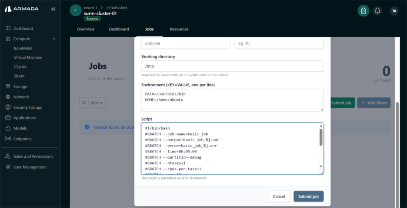Select Slurm in the sidebar
407x208 pixels.
[x=19, y=76]
